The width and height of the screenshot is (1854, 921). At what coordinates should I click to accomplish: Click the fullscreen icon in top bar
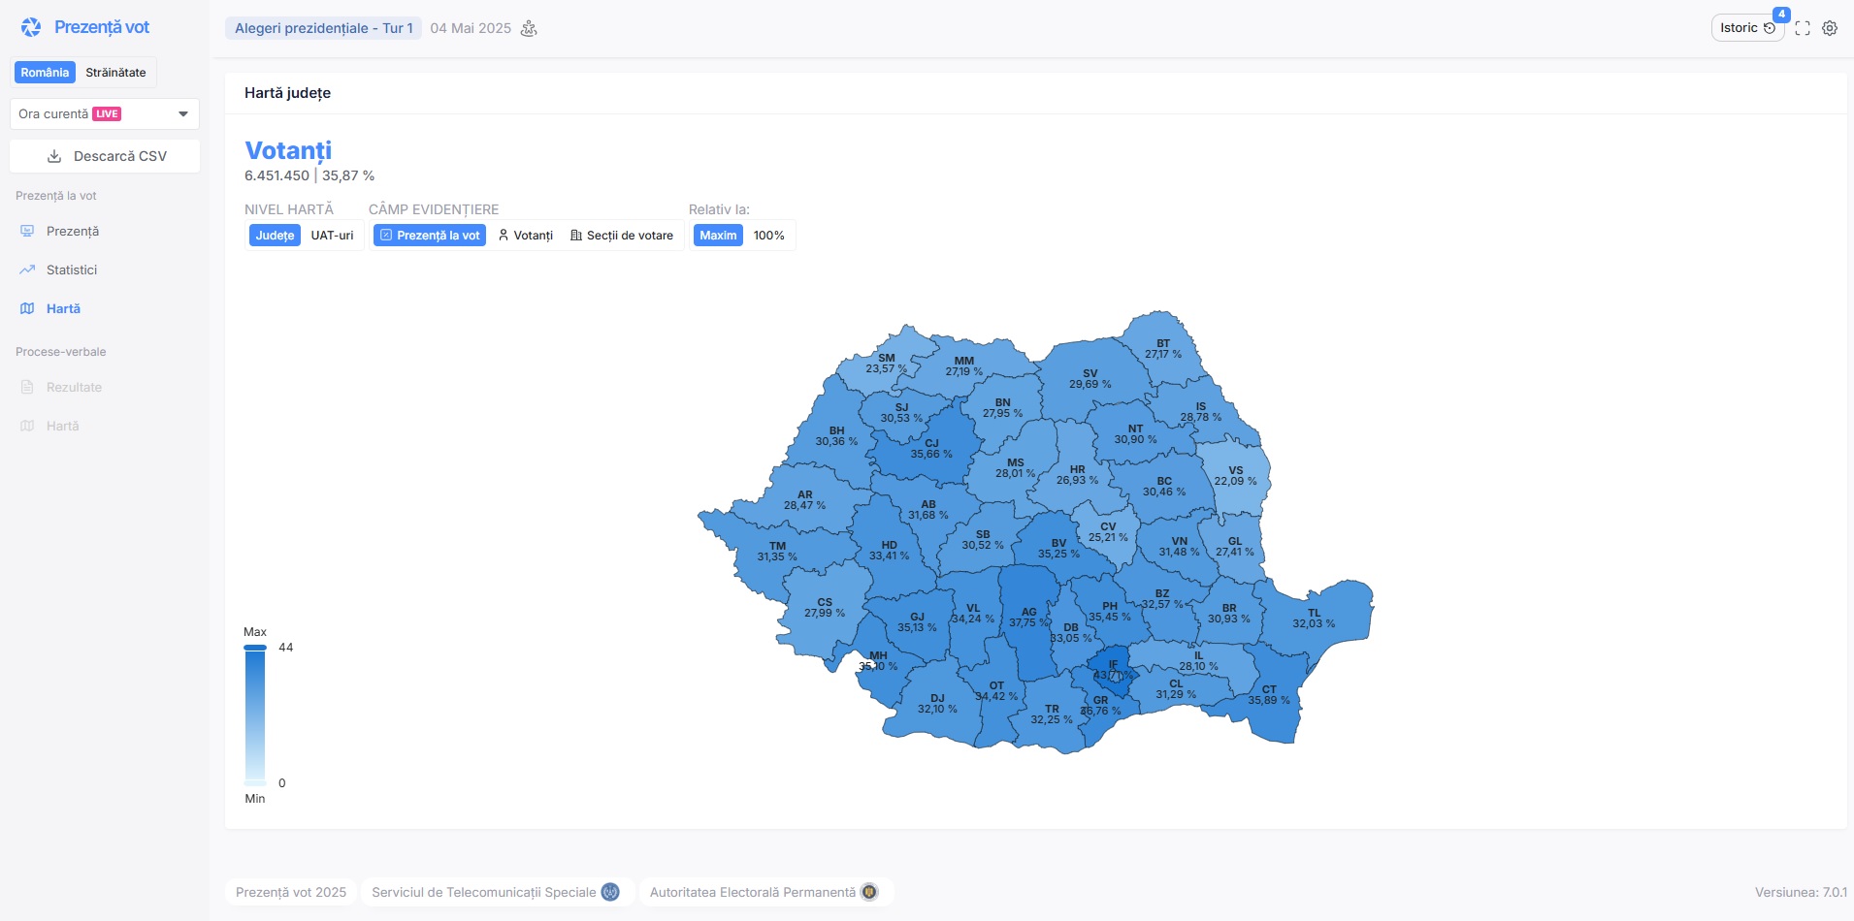(1803, 28)
